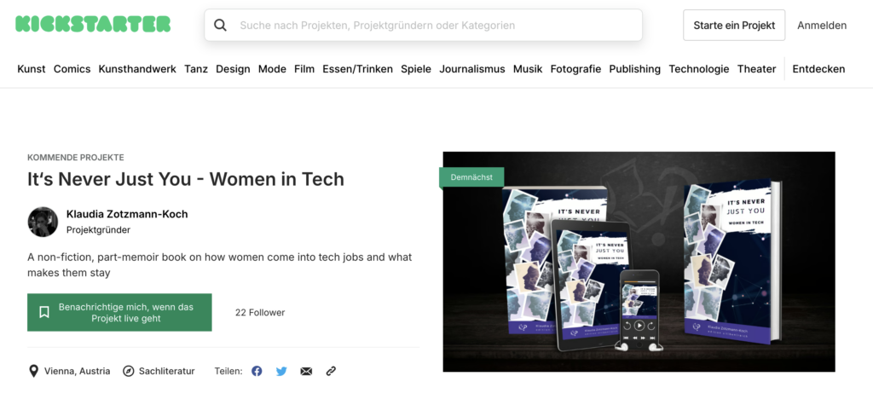873x399 pixels.
Task: Click the search magnifier icon
Action: tap(221, 26)
